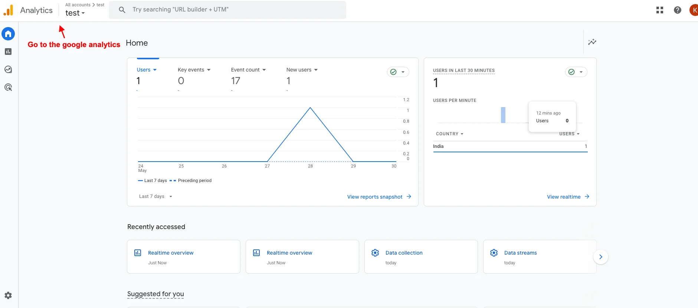Viewport: 698px width, 308px height.
Task: Expand the Country dimension dropdown
Action: point(449,134)
